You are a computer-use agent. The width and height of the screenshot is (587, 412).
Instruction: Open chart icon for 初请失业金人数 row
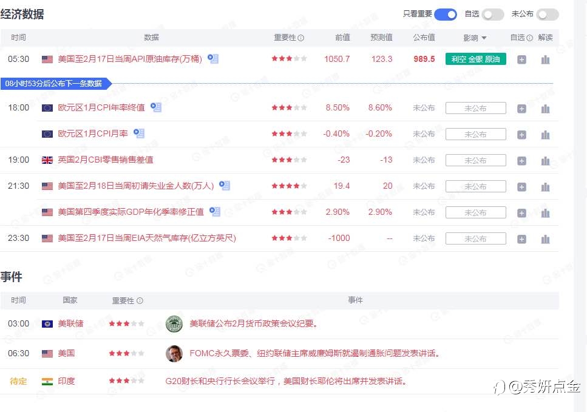546,187
